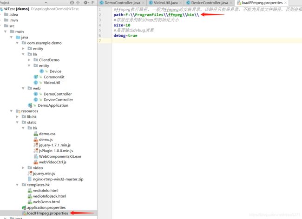Viewport: 302px width, 219px height.
Task: Expand the video folder under static
Action: point(24,167)
